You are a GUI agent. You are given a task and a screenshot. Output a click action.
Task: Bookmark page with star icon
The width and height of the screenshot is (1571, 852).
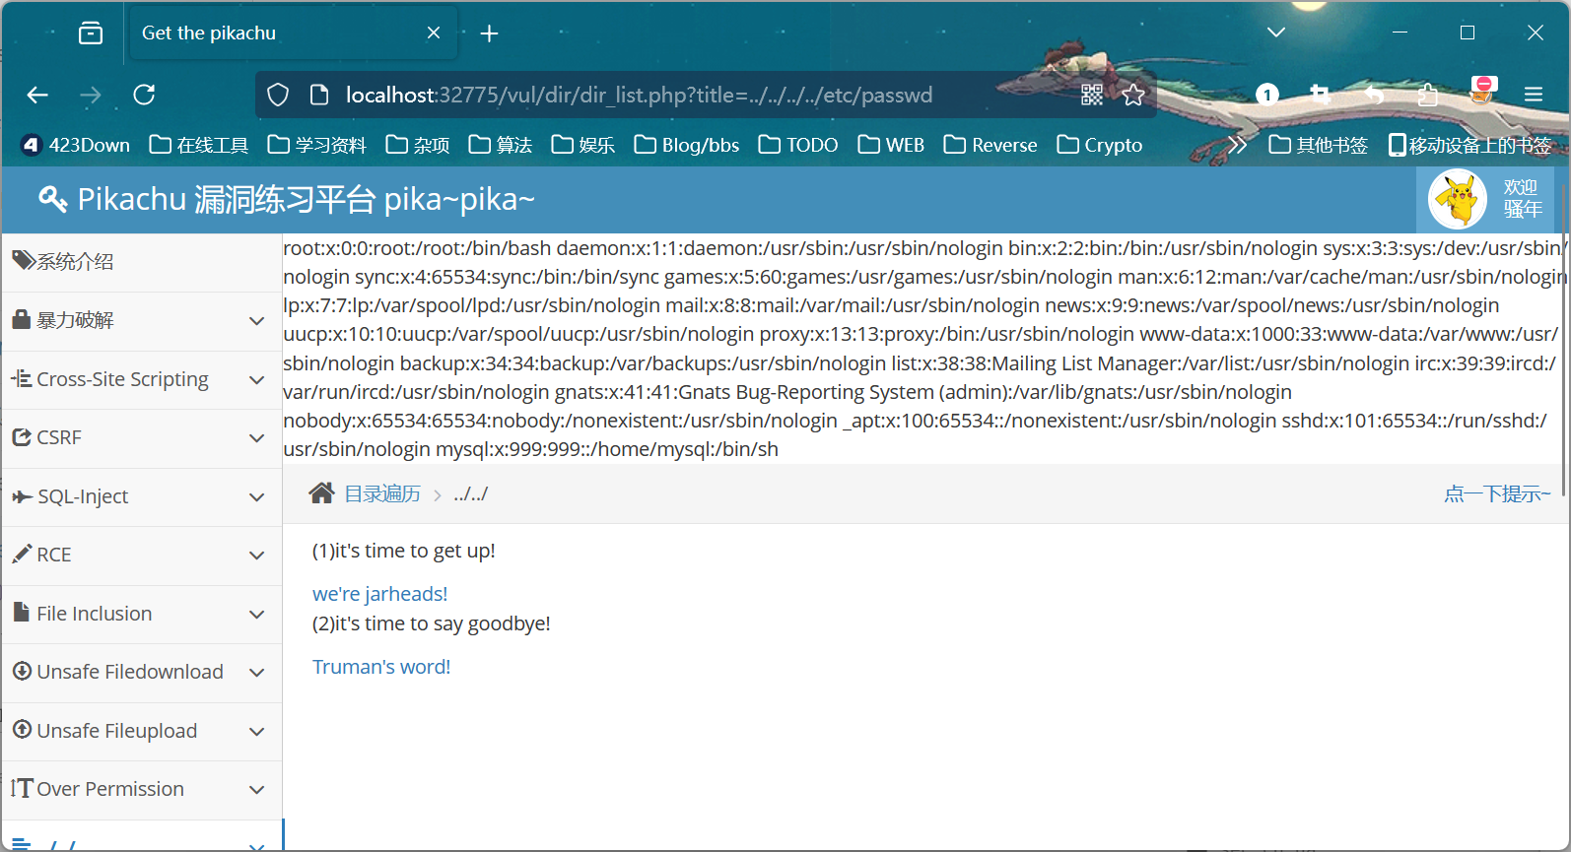pos(1133,95)
